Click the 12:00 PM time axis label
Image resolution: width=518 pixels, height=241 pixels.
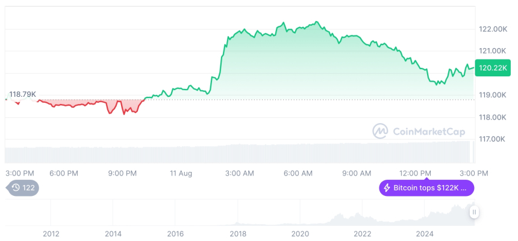point(416,173)
